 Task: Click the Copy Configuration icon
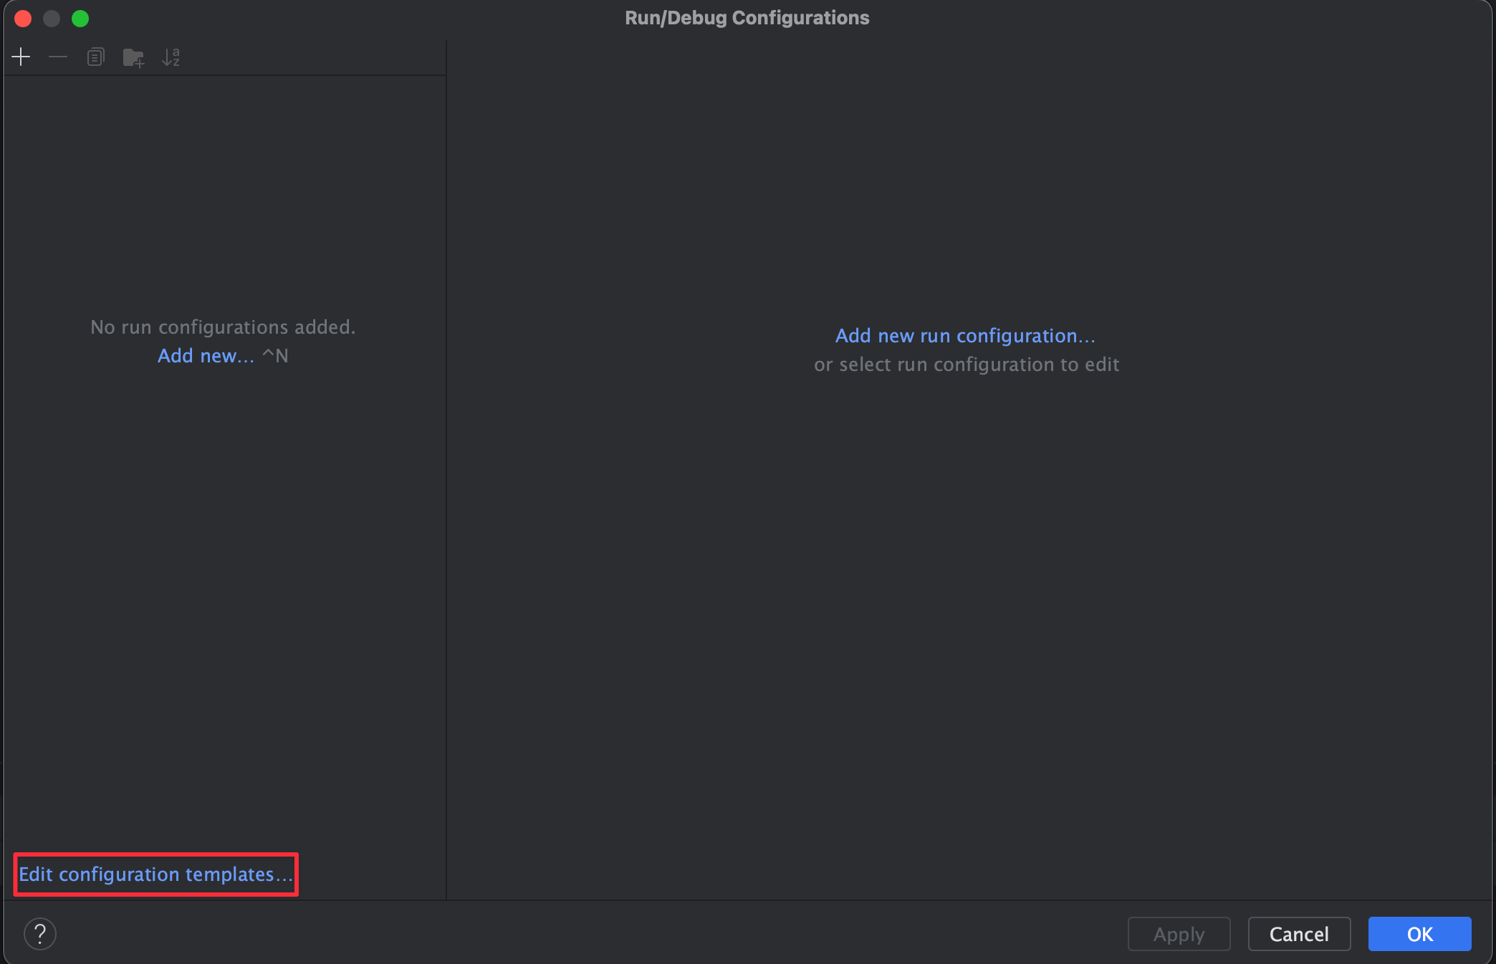click(96, 57)
